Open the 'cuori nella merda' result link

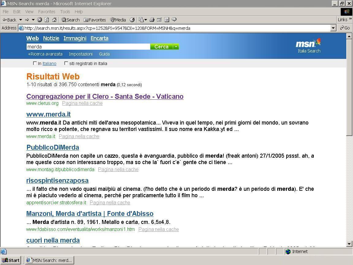(x=53, y=240)
